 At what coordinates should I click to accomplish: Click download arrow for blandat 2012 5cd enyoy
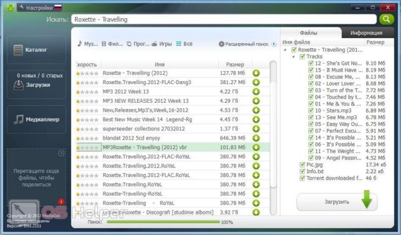point(256,138)
